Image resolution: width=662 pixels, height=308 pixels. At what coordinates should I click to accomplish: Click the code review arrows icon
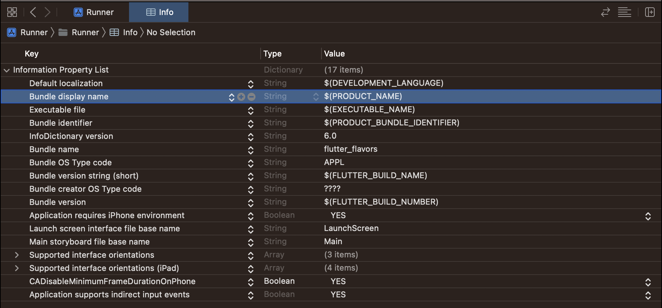606,12
